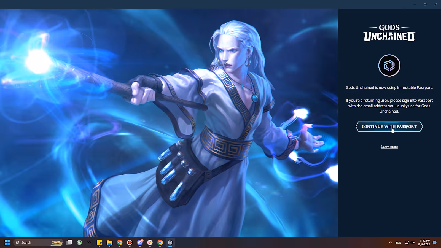Open the clock showing 5:42 PM
The height and width of the screenshot is (248, 441).
424,242
